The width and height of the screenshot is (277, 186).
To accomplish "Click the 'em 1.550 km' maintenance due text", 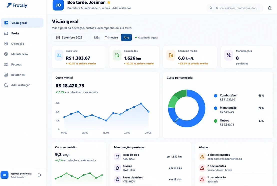I will coord(174,157).
